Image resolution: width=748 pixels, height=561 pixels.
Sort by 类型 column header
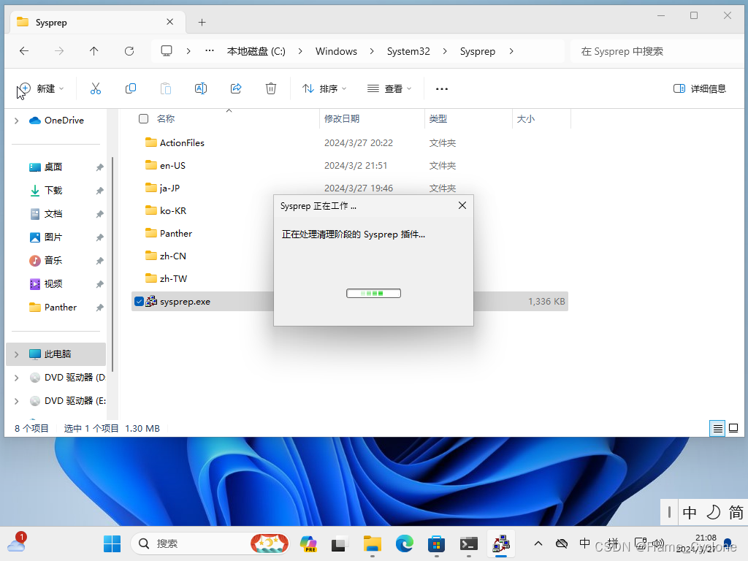pyautogui.click(x=438, y=118)
